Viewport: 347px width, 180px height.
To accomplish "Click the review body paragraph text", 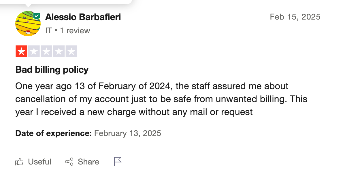I will click(x=161, y=99).
